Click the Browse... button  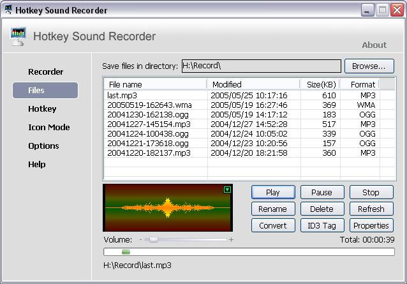[x=369, y=66]
